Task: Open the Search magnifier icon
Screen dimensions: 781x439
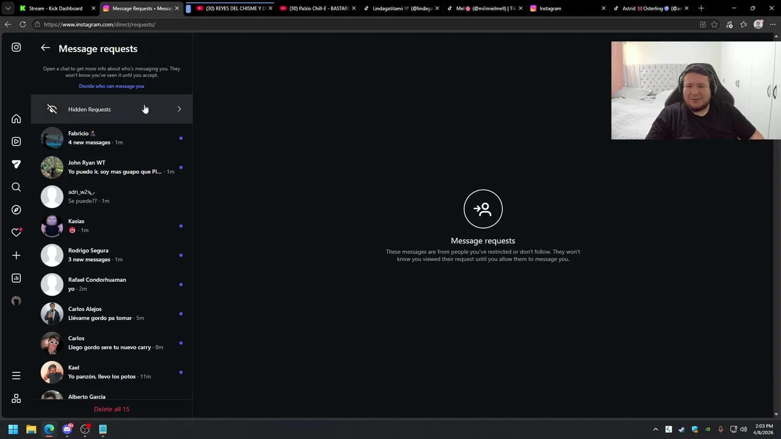Action: coord(16,187)
